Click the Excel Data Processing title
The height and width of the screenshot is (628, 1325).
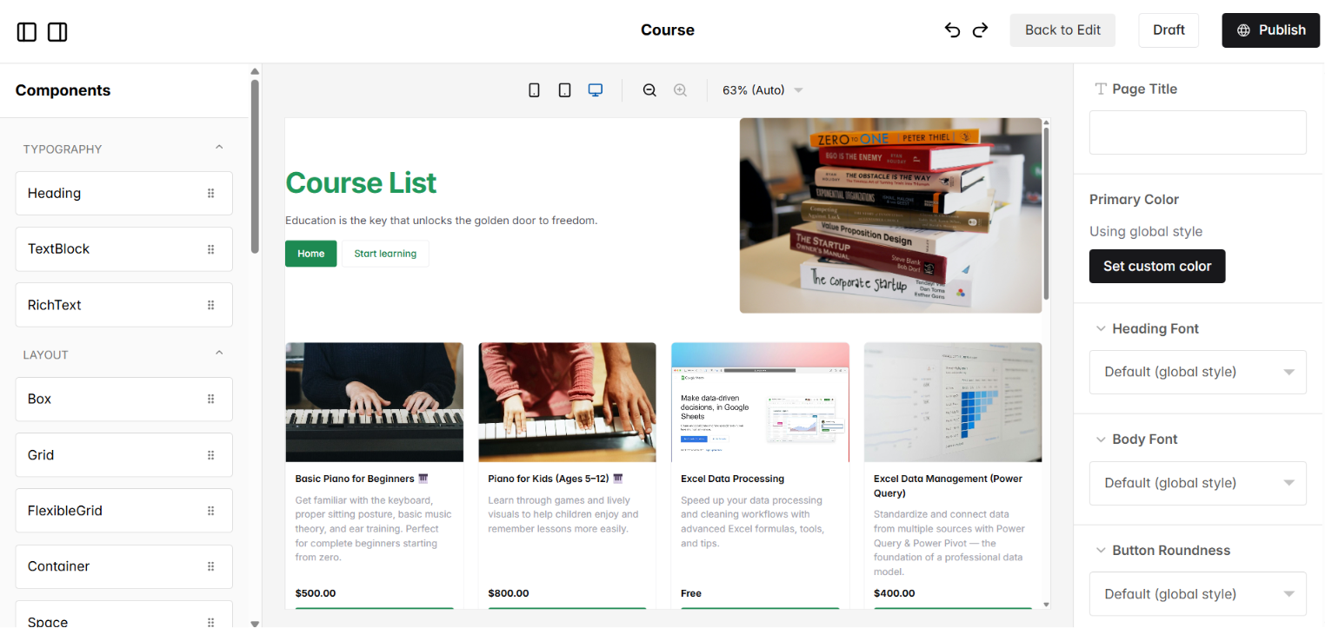(733, 479)
